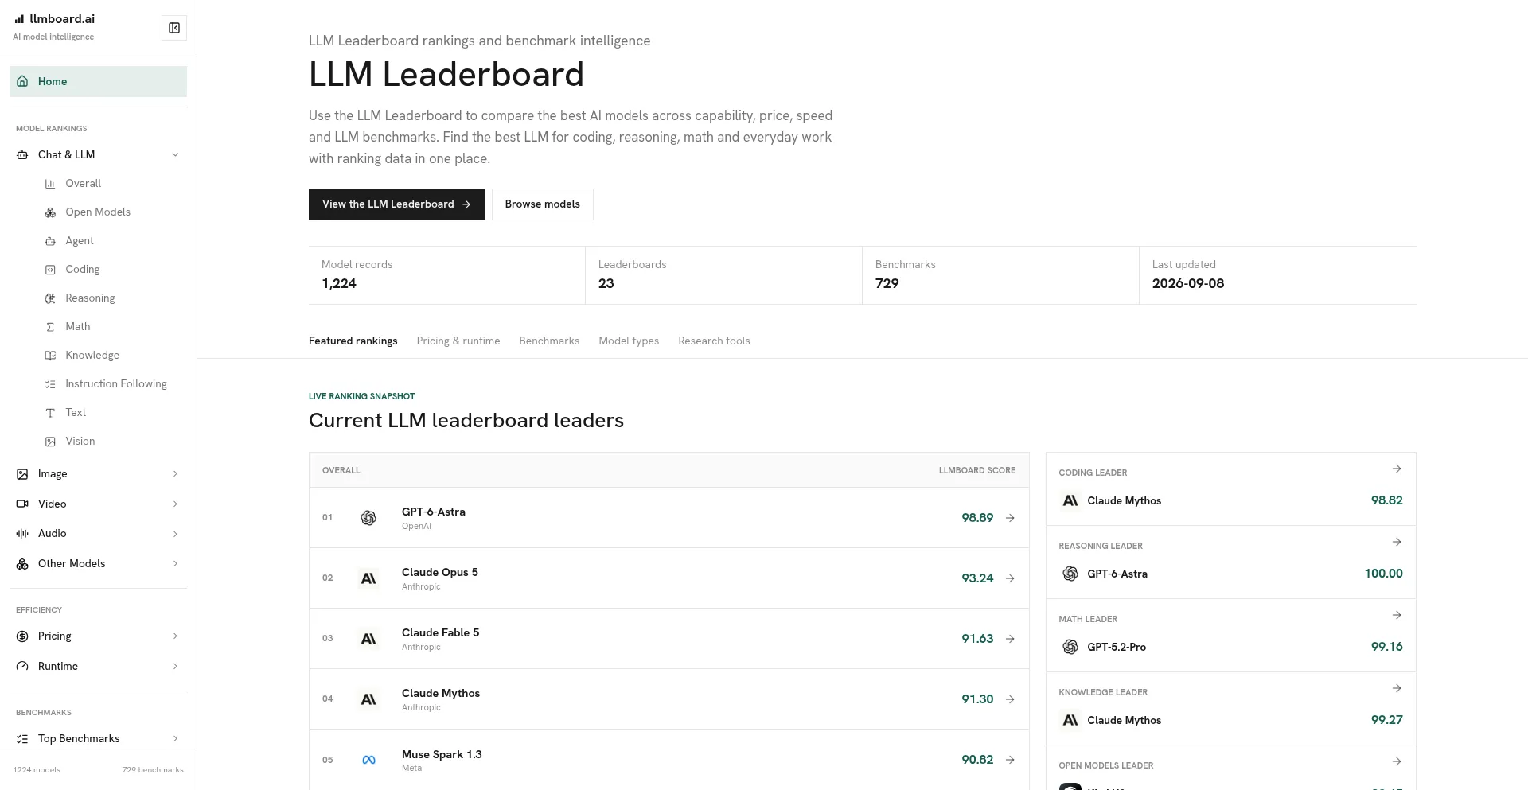Click the Last updated date 2026-09-08

[x=1188, y=283]
